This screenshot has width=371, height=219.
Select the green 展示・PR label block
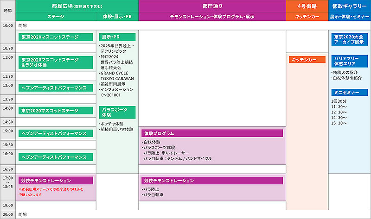(117, 37)
